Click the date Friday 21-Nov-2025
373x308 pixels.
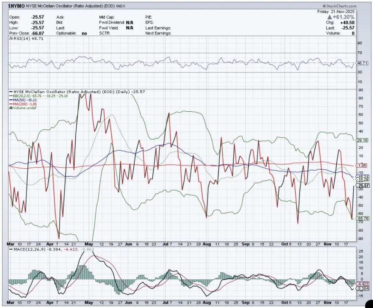(x=336, y=12)
